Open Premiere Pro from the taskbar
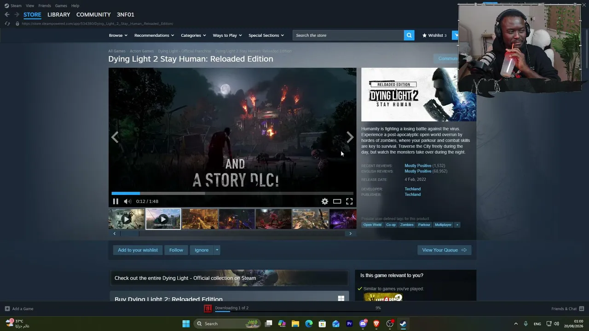Viewport: 589px width, 331px height. [349, 324]
